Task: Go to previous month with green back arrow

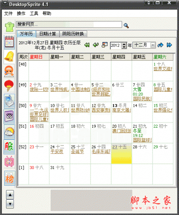Action: point(96,45)
